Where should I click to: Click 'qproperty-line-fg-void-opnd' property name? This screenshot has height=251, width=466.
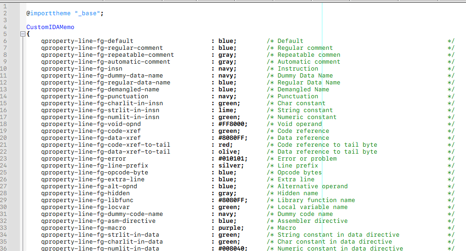coord(91,124)
